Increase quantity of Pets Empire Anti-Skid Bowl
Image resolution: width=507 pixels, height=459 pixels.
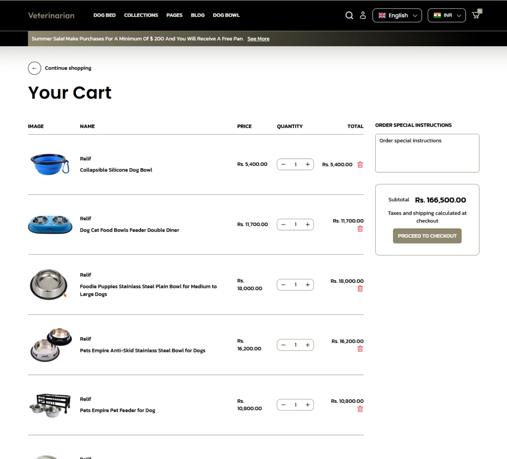pyautogui.click(x=308, y=345)
